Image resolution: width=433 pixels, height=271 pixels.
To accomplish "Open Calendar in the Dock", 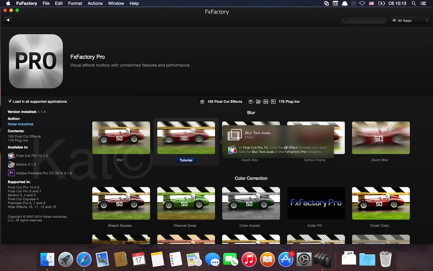I will coord(139,259).
